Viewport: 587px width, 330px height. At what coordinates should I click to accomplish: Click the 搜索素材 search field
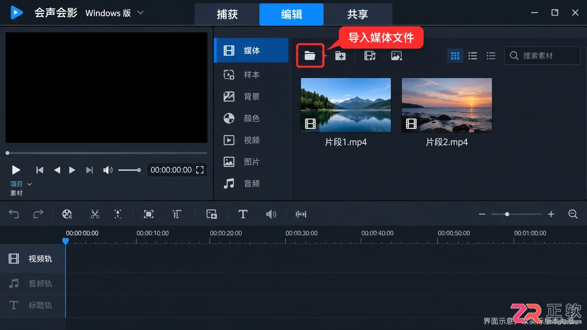click(542, 56)
